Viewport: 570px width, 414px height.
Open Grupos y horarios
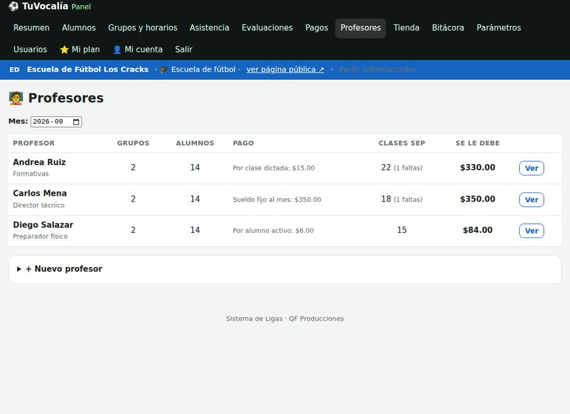(x=142, y=27)
